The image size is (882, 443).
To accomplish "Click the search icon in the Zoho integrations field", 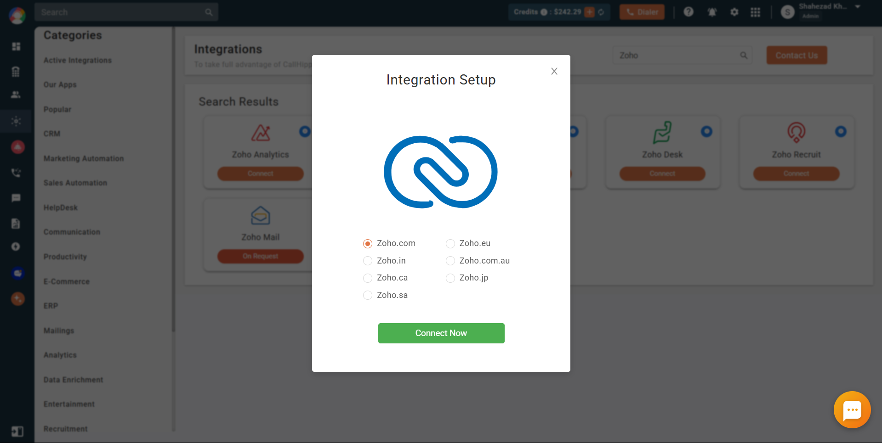I will click(x=744, y=56).
